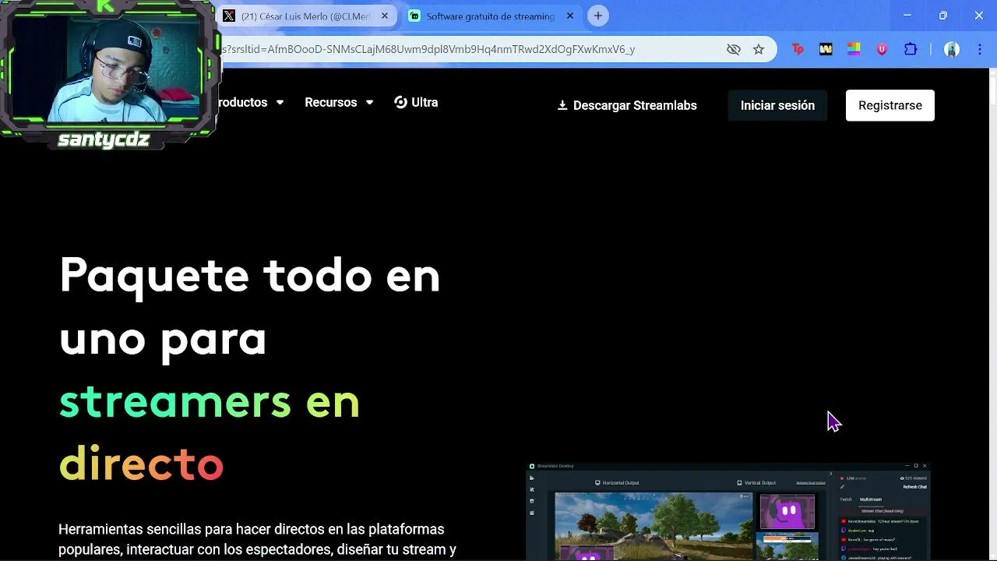Click the third-party cookies eye icon

(x=733, y=49)
